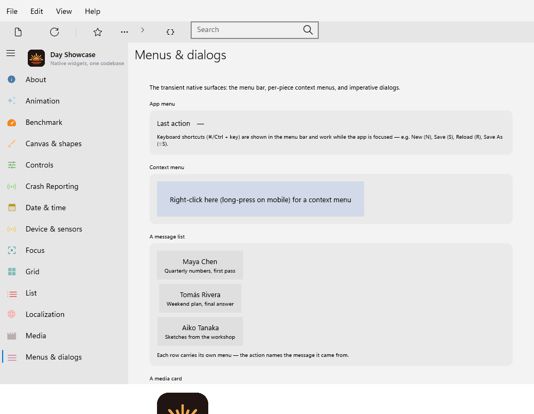Click the Media clapperboard icon
Viewport: 534px width, 414px height.
pyautogui.click(x=12, y=336)
